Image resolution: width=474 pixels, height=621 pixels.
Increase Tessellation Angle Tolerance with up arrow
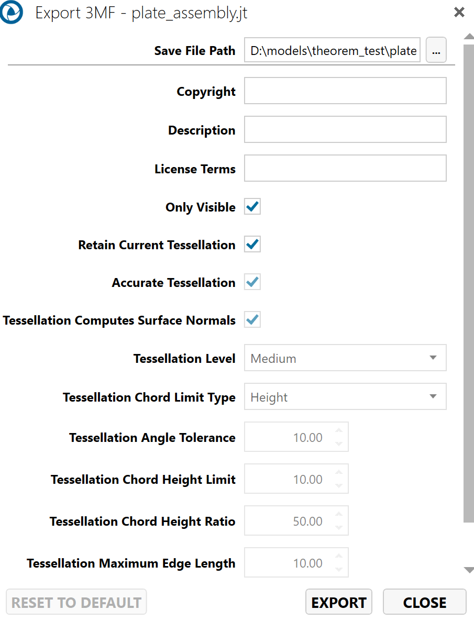(339, 431)
